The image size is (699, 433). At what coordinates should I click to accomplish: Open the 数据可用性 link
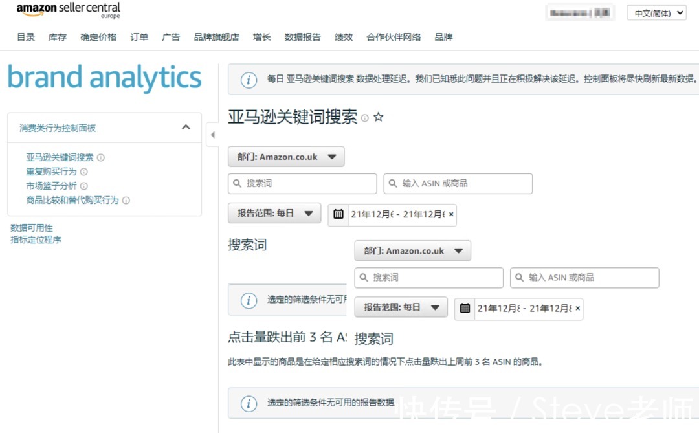[32, 227]
